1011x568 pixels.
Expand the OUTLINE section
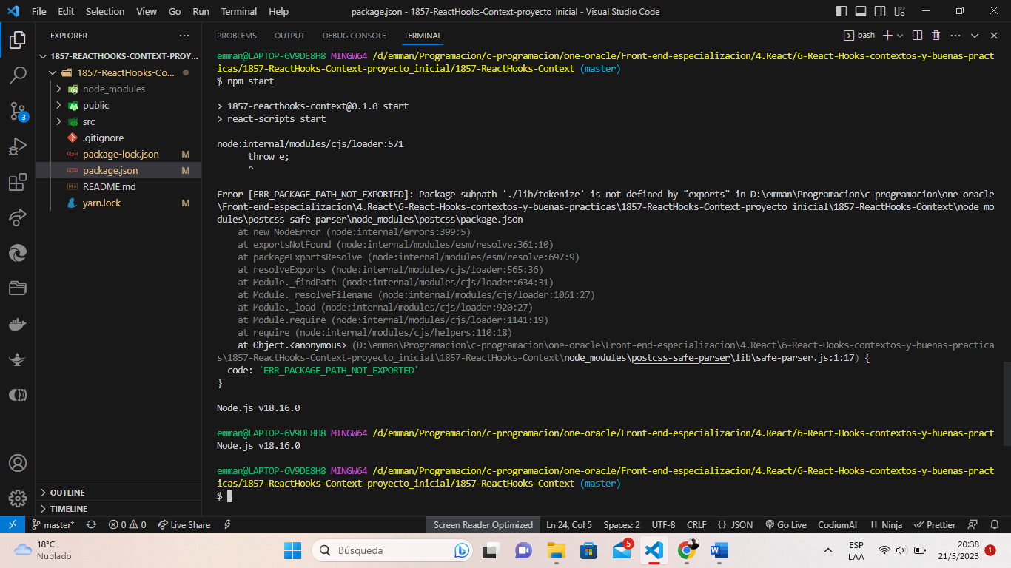pos(118,493)
